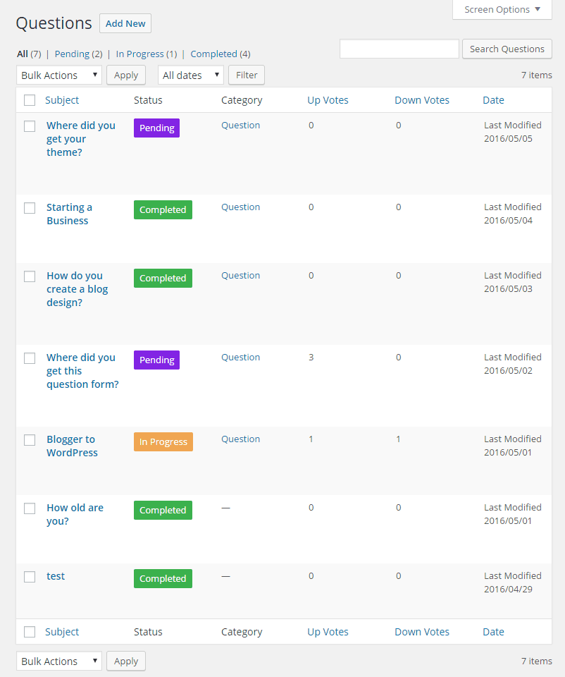The width and height of the screenshot is (565, 677).
Task: Focus the search questions text field
Action: tap(399, 49)
